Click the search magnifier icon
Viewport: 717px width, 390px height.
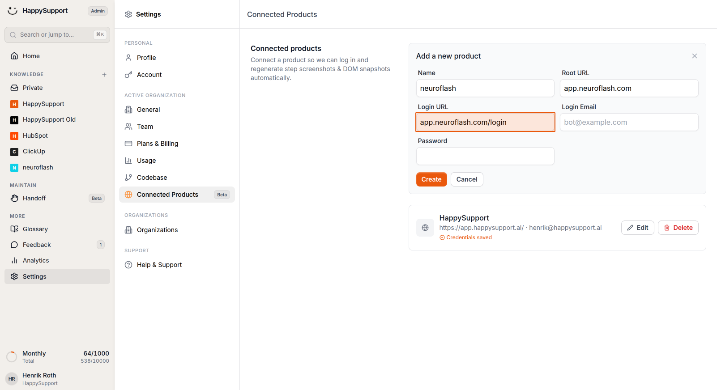tap(13, 35)
